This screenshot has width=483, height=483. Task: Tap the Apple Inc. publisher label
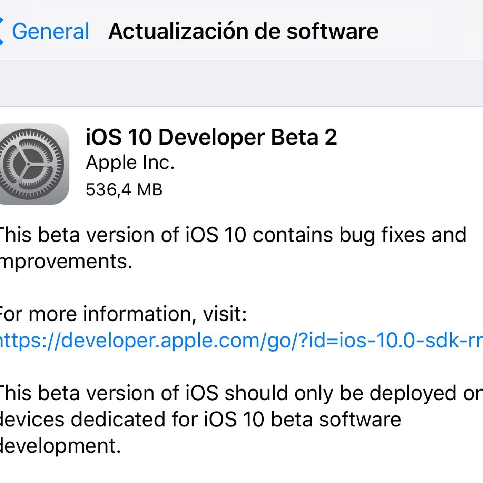coord(130,162)
